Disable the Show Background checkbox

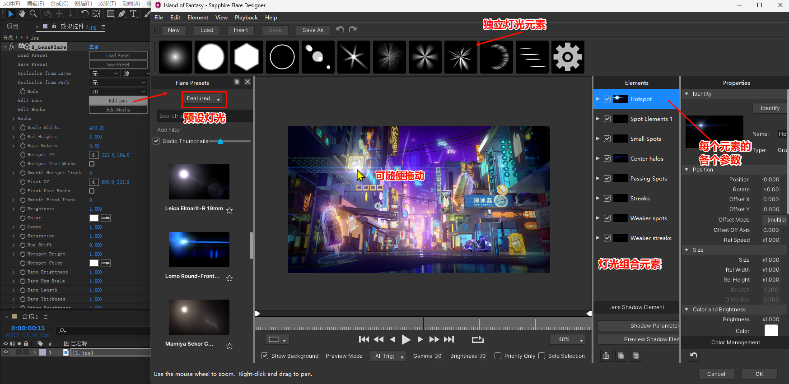pyautogui.click(x=265, y=356)
